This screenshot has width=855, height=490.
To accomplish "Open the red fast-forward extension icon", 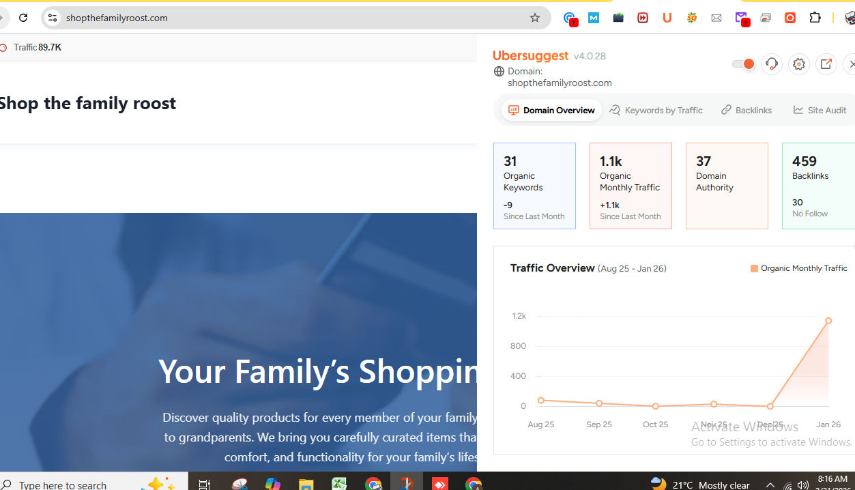I will pos(643,18).
